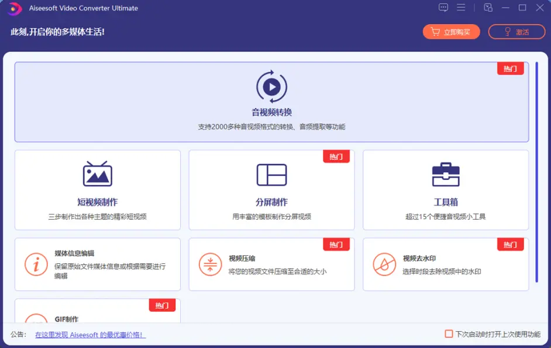Click the 视频压缩 compress icon
551x348 pixels.
(x=209, y=265)
